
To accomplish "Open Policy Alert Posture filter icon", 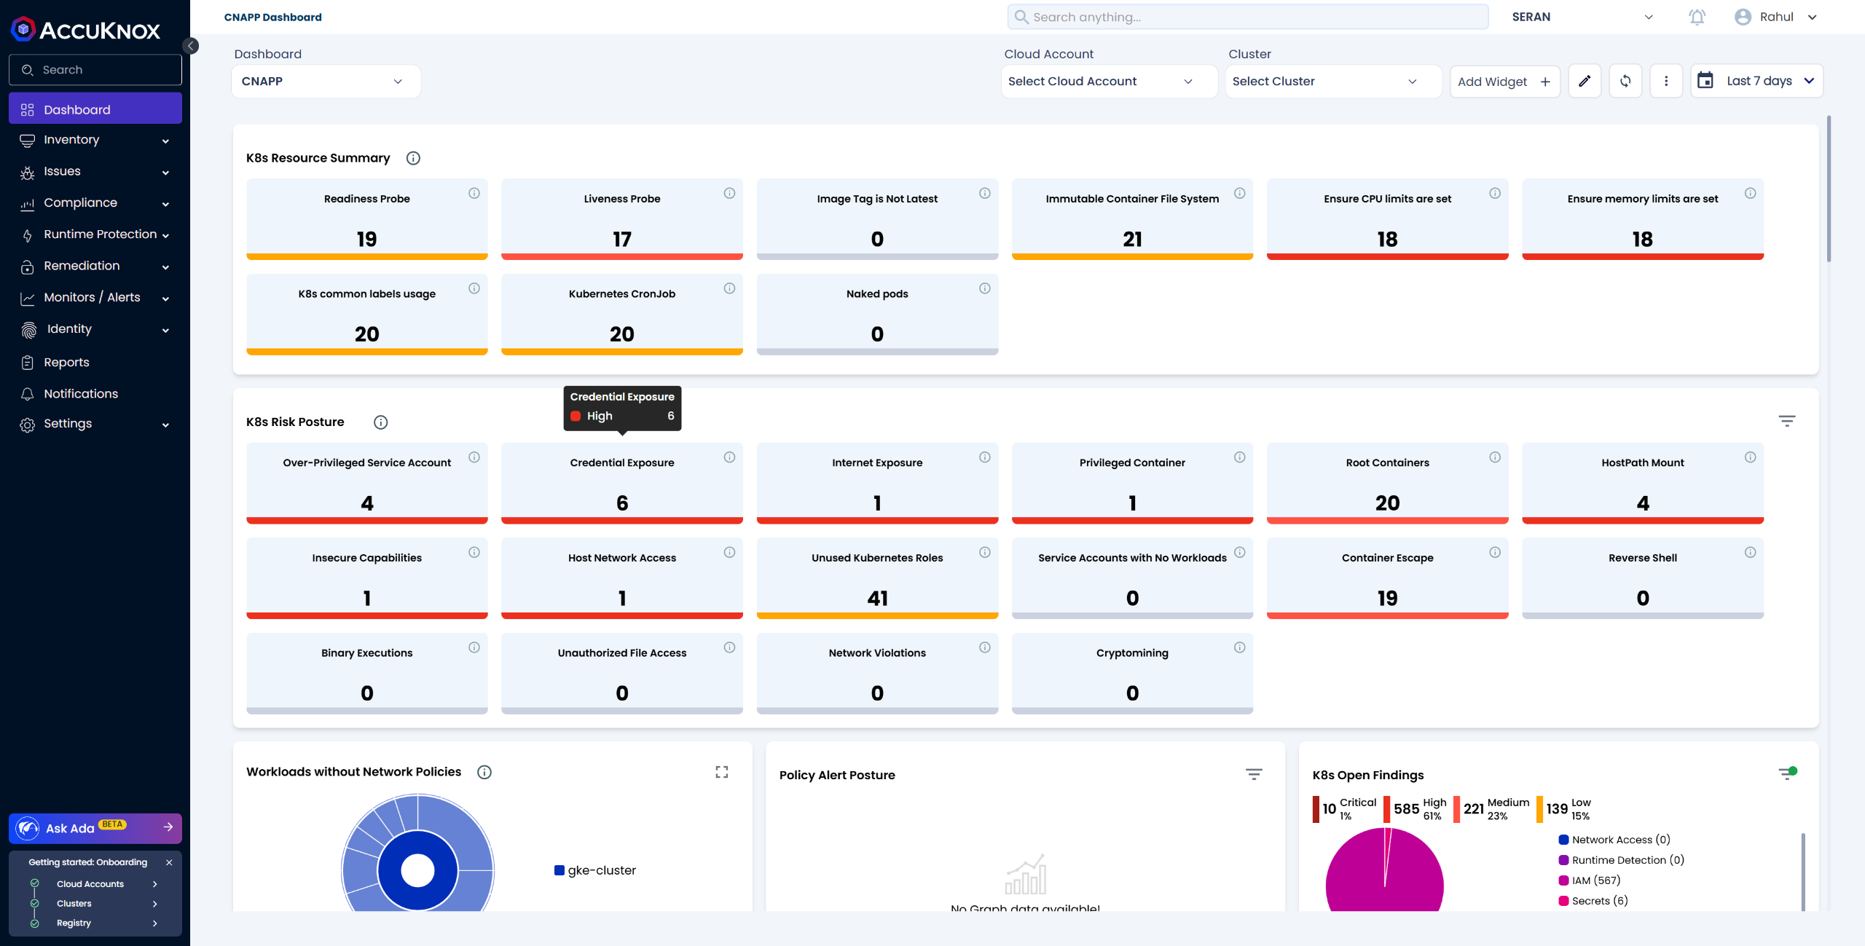I will click(1253, 774).
